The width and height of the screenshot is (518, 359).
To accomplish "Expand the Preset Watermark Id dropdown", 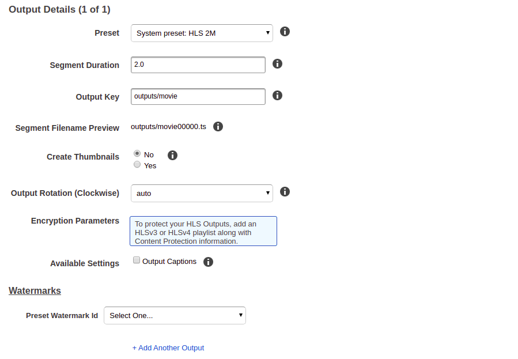I will point(175,315).
